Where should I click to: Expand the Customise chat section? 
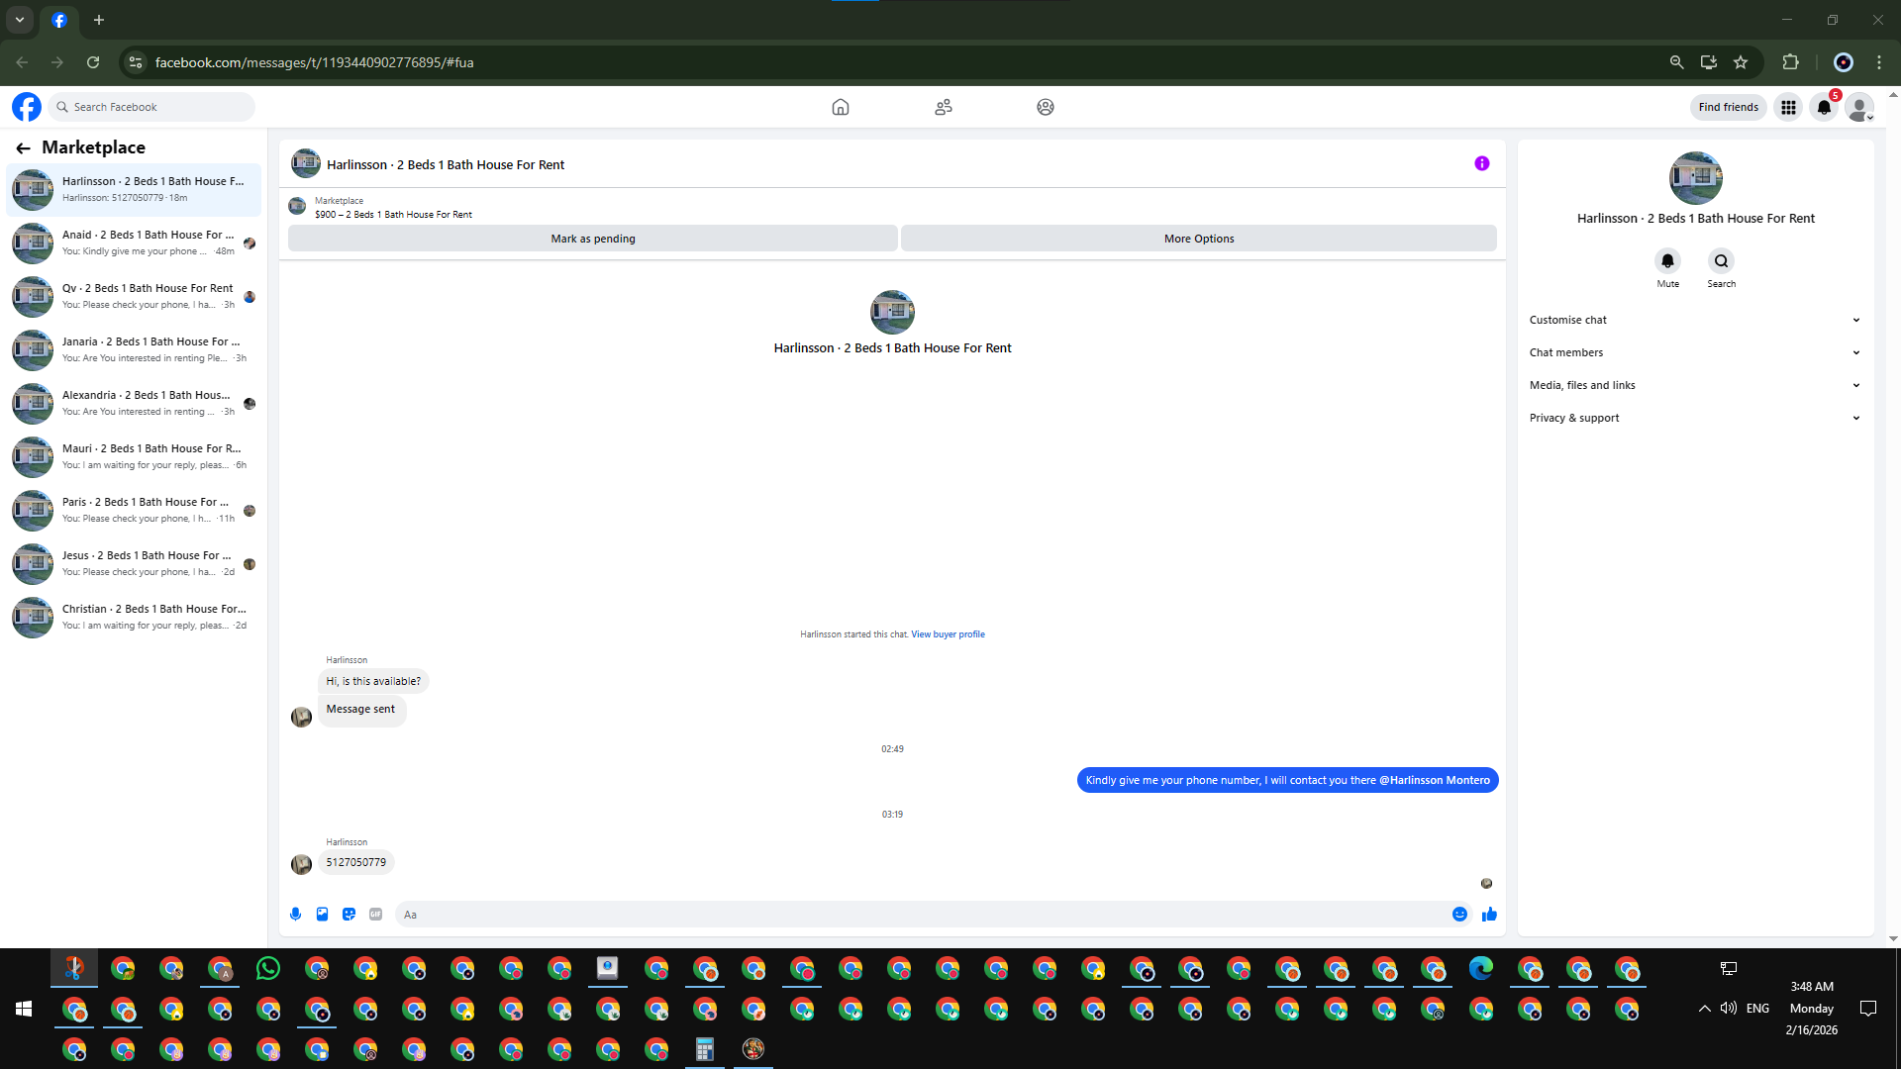1694,320
